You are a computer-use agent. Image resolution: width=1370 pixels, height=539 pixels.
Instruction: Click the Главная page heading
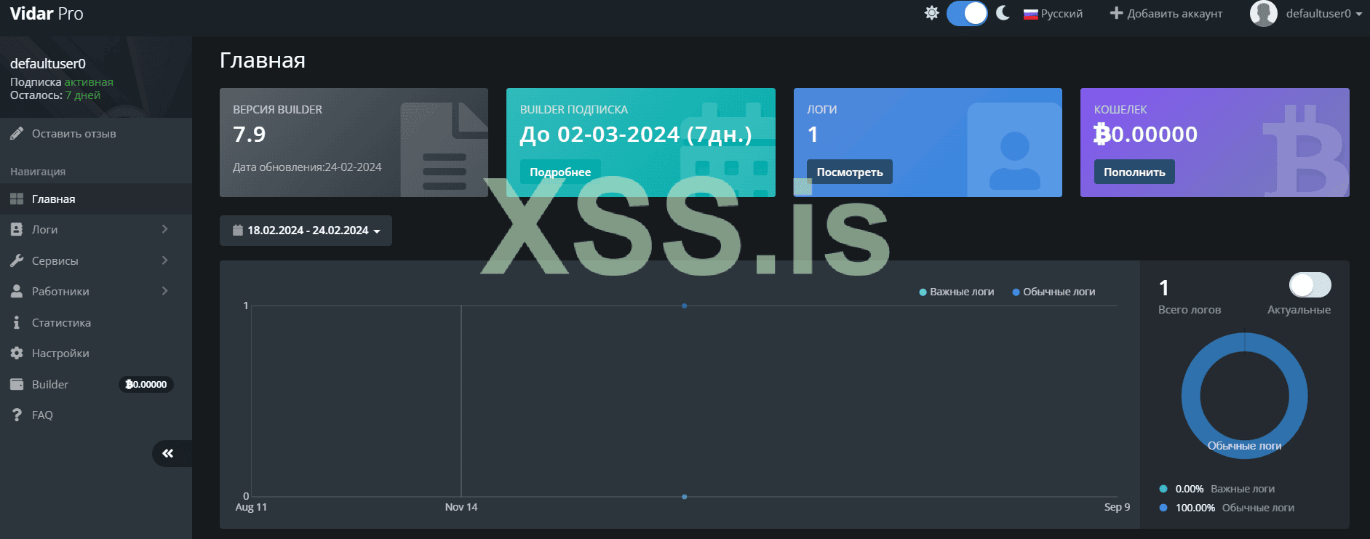click(263, 60)
